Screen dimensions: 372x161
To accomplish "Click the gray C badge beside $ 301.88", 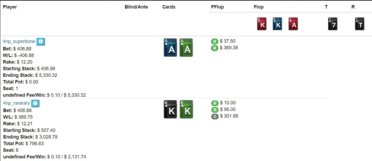I will 215,116.
